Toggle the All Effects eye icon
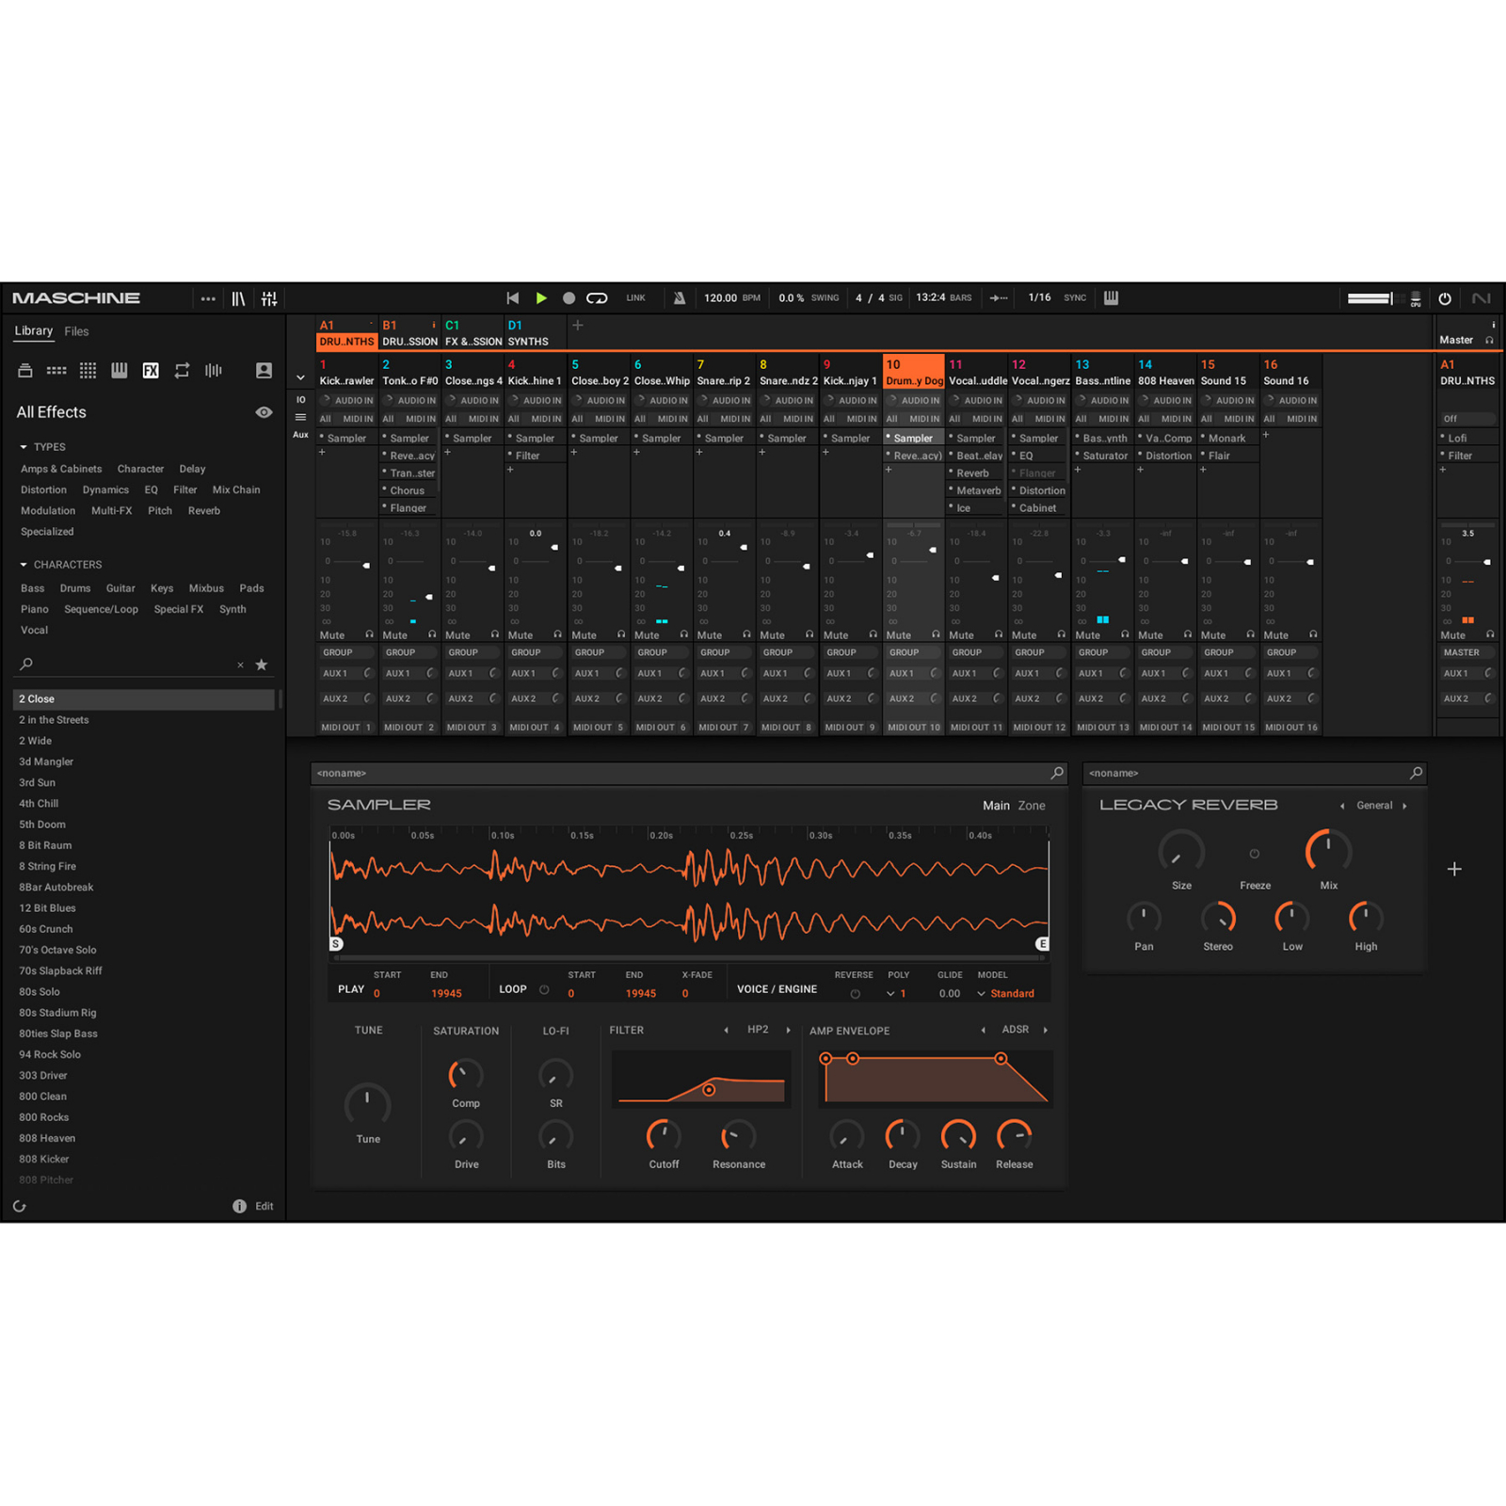 tap(264, 412)
